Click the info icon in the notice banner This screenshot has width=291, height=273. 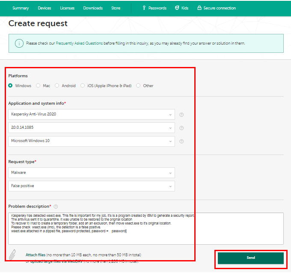[x=19, y=43]
